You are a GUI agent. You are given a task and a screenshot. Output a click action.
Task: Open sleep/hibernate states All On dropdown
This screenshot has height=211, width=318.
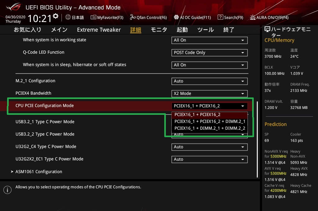tap(209, 65)
